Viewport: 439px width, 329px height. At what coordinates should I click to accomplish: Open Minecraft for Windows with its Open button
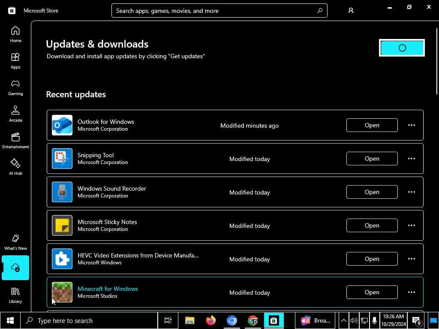click(372, 292)
